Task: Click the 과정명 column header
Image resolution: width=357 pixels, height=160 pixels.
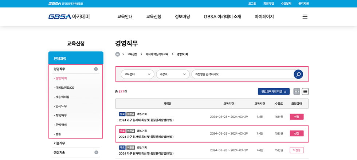Action: (167, 104)
